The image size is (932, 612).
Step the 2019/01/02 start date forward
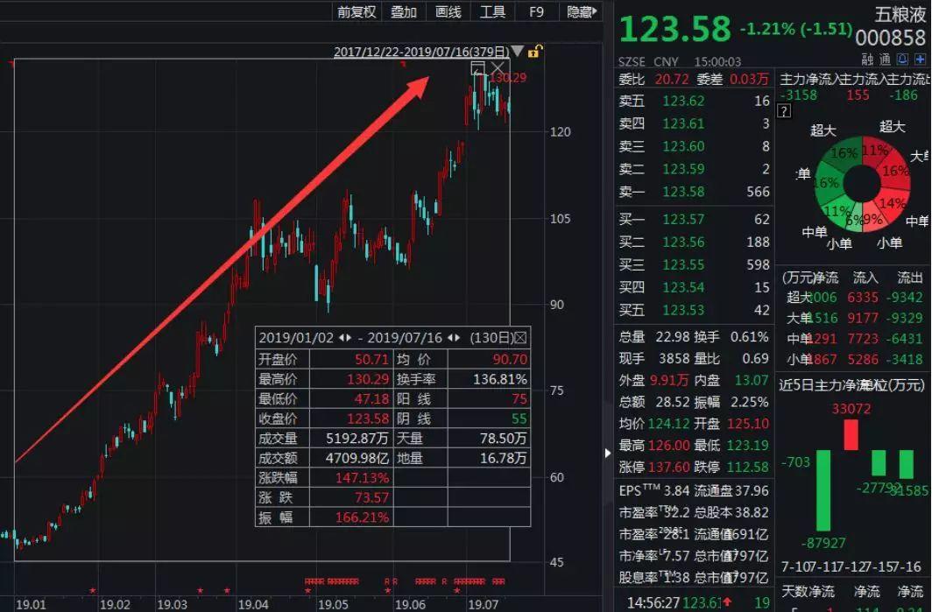[349, 338]
